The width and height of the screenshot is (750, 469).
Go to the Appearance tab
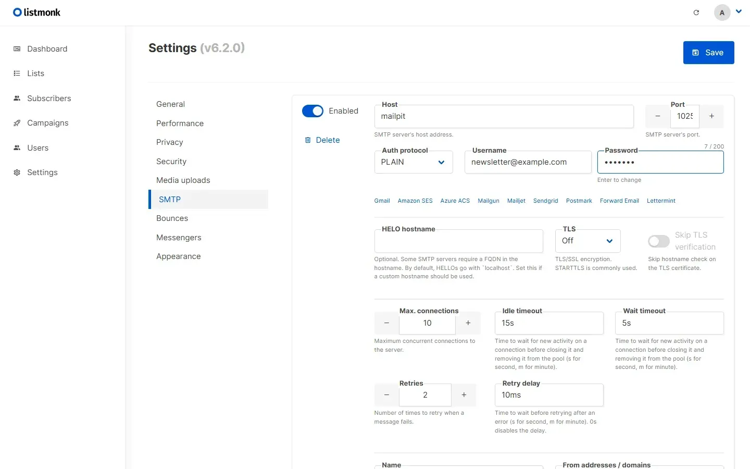tap(208, 256)
